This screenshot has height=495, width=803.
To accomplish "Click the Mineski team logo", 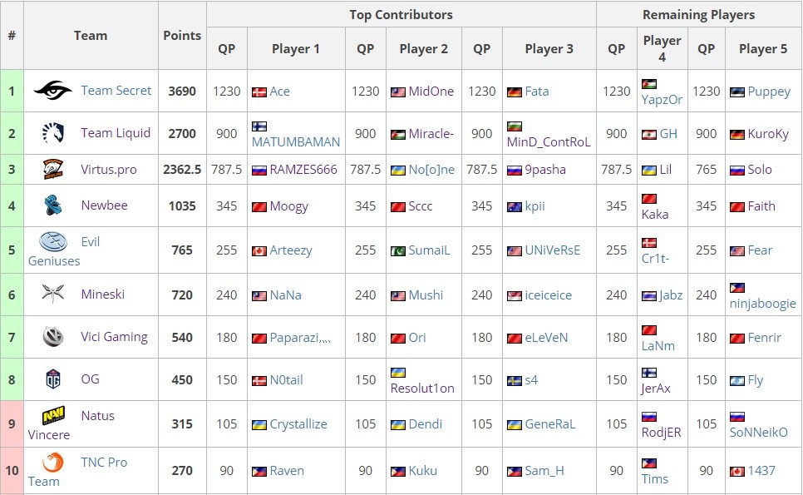I will 53,295.
